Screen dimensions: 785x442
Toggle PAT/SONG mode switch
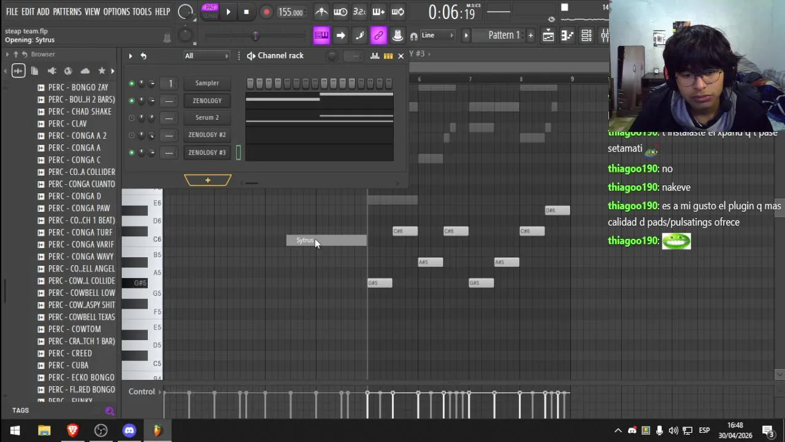click(210, 10)
